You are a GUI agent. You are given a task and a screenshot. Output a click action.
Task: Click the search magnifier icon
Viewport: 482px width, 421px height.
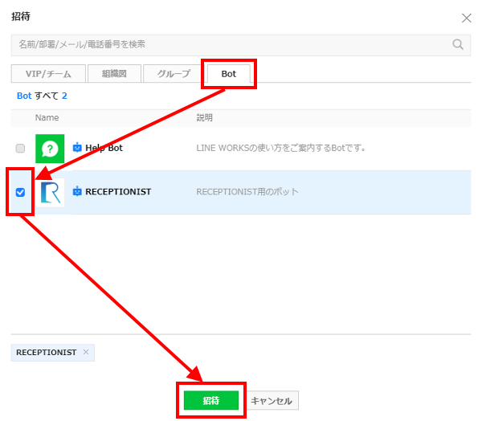pyautogui.click(x=458, y=45)
